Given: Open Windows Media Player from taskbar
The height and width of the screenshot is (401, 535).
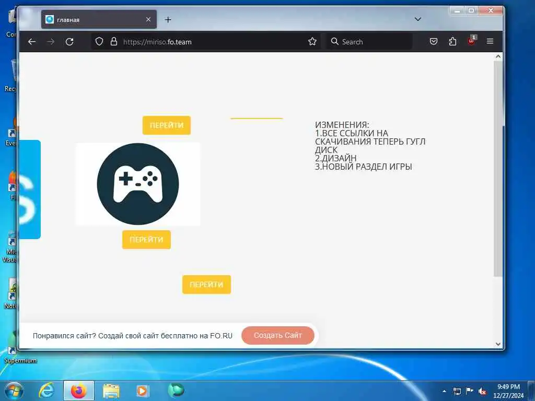Looking at the screenshot, I should (x=142, y=391).
